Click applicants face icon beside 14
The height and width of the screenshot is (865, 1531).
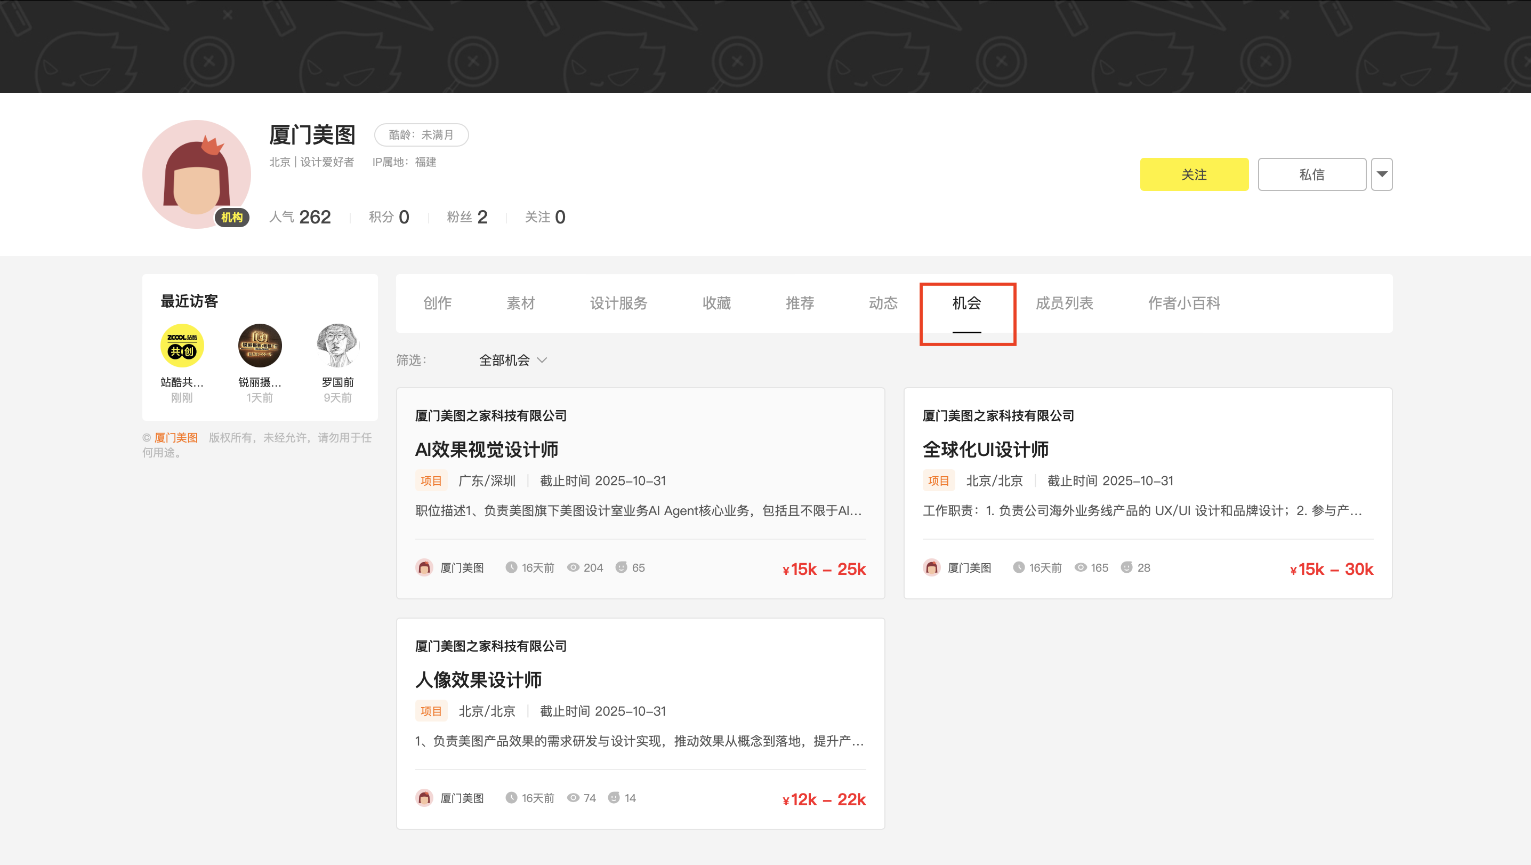614,797
